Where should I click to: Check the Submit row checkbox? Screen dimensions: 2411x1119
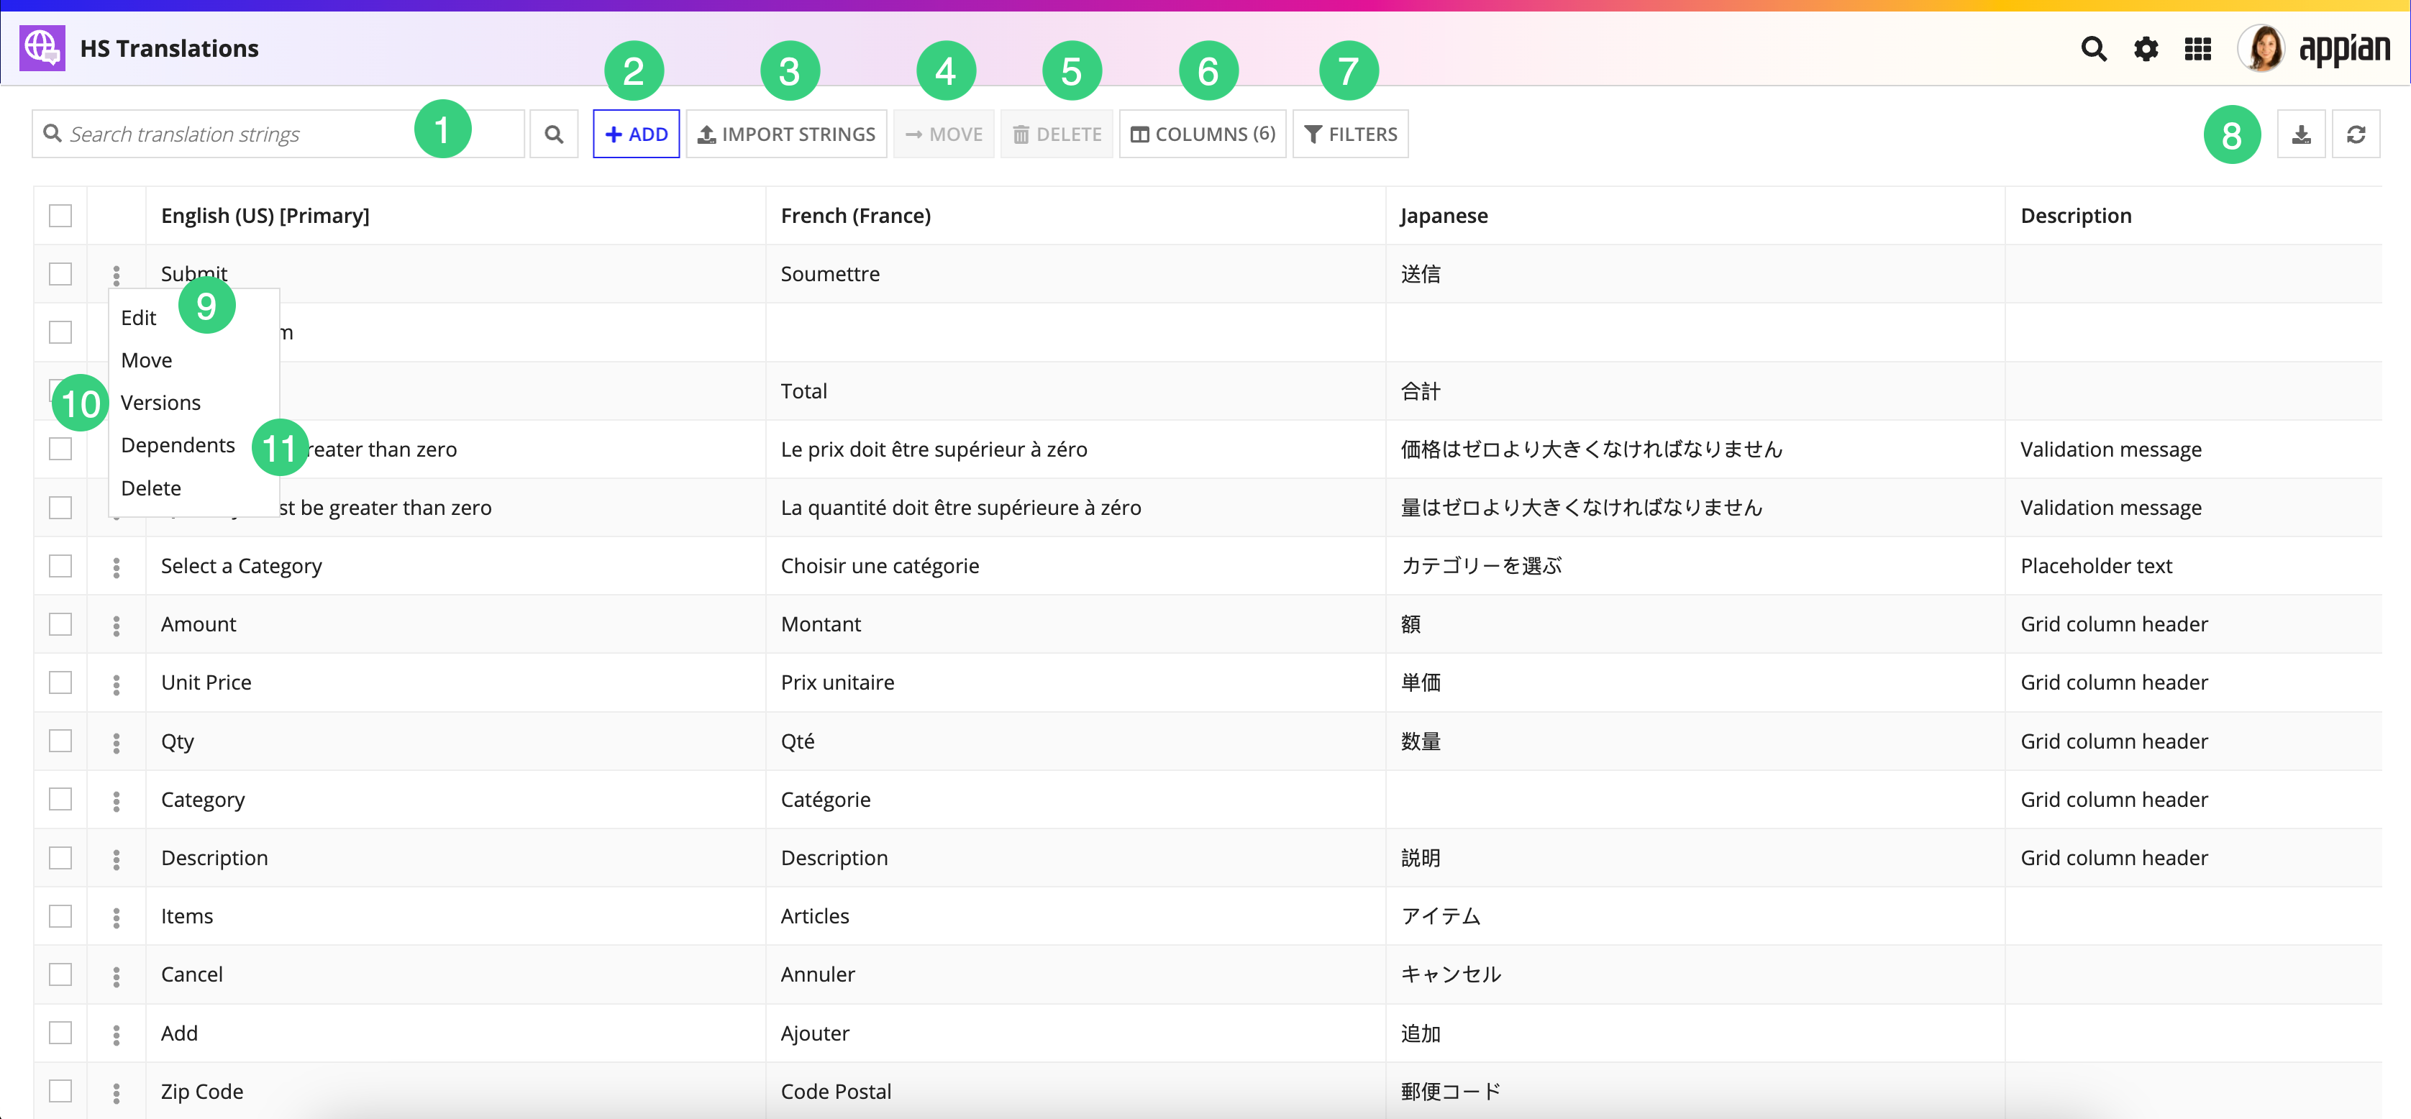point(61,273)
